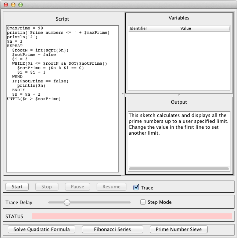
Task: Maximize the window with green button
Action: 21,5
